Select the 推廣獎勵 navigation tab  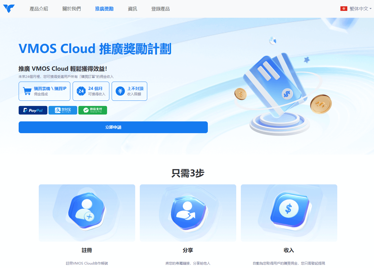(x=104, y=9)
